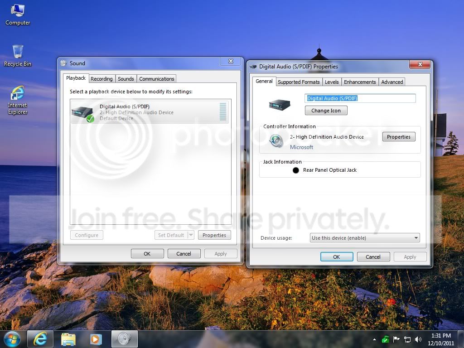Expand the Set Default dropdown arrow
This screenshot has width=464, height=348.
[191, 235]
